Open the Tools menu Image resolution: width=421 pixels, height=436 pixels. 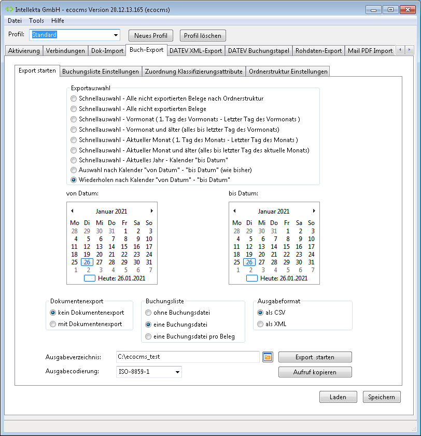[x=36, y=21]
